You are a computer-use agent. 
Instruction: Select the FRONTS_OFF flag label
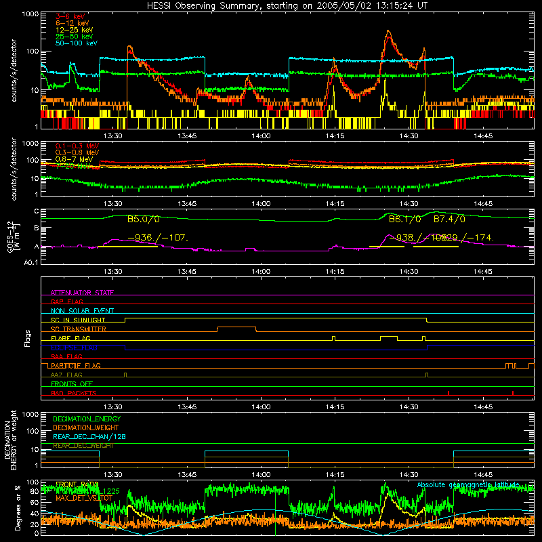(72, 383)
